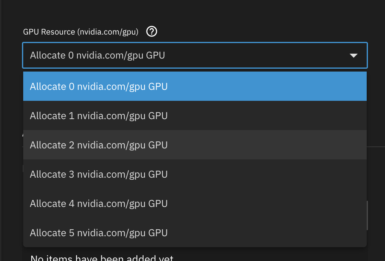Click the vertical scrollbar beside the list
The height and width of the screenshot is (261, 385).
coord(367,215)
